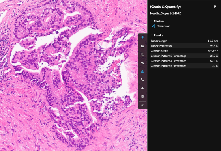Screen dimensions: 221x151
Task: Click the 0.0 % value
Action: click(x=215, y=66)
